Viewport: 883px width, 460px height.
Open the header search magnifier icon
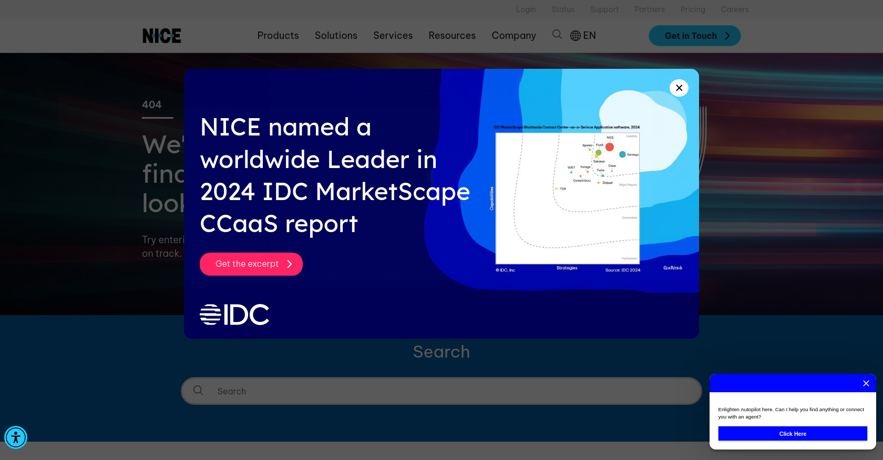(x=557, y=35)
